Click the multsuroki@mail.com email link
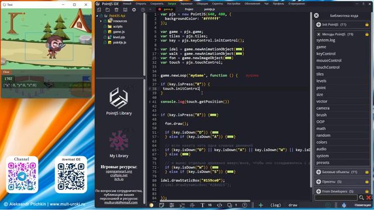Screen dimensions: 374x210 (x=121, y=202)
